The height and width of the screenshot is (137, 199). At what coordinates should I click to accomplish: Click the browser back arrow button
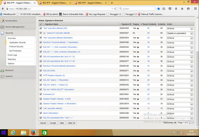pos(3,9)
